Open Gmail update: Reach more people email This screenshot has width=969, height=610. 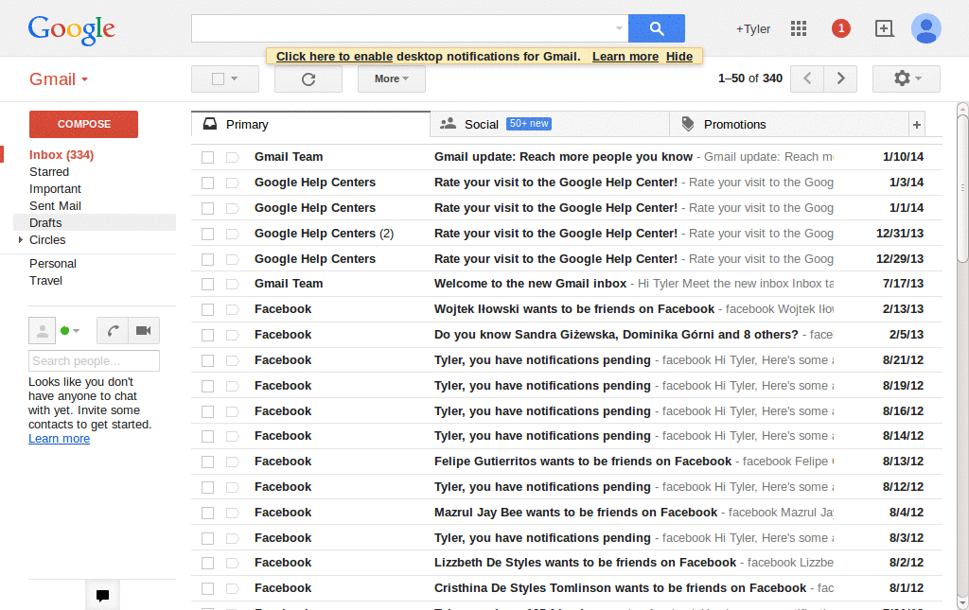567,157
